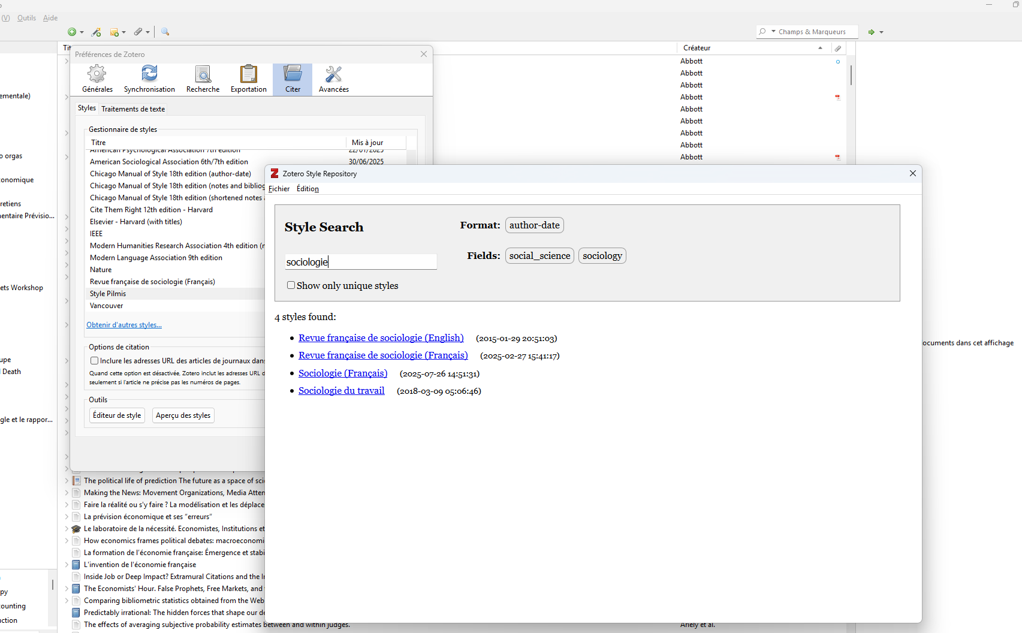Open 'Revue française de sociologie (Français)' style link
Viewport: 1022px width, 633px height.
[x=383, y=355]
